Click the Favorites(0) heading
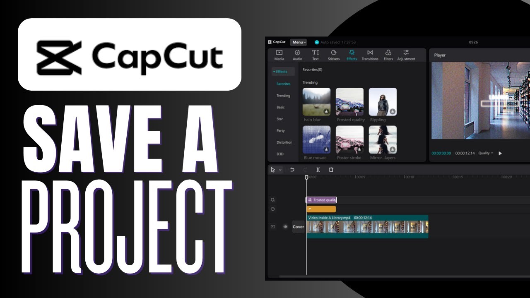Viewport: 530px width, 298px height. pos(312,70)
